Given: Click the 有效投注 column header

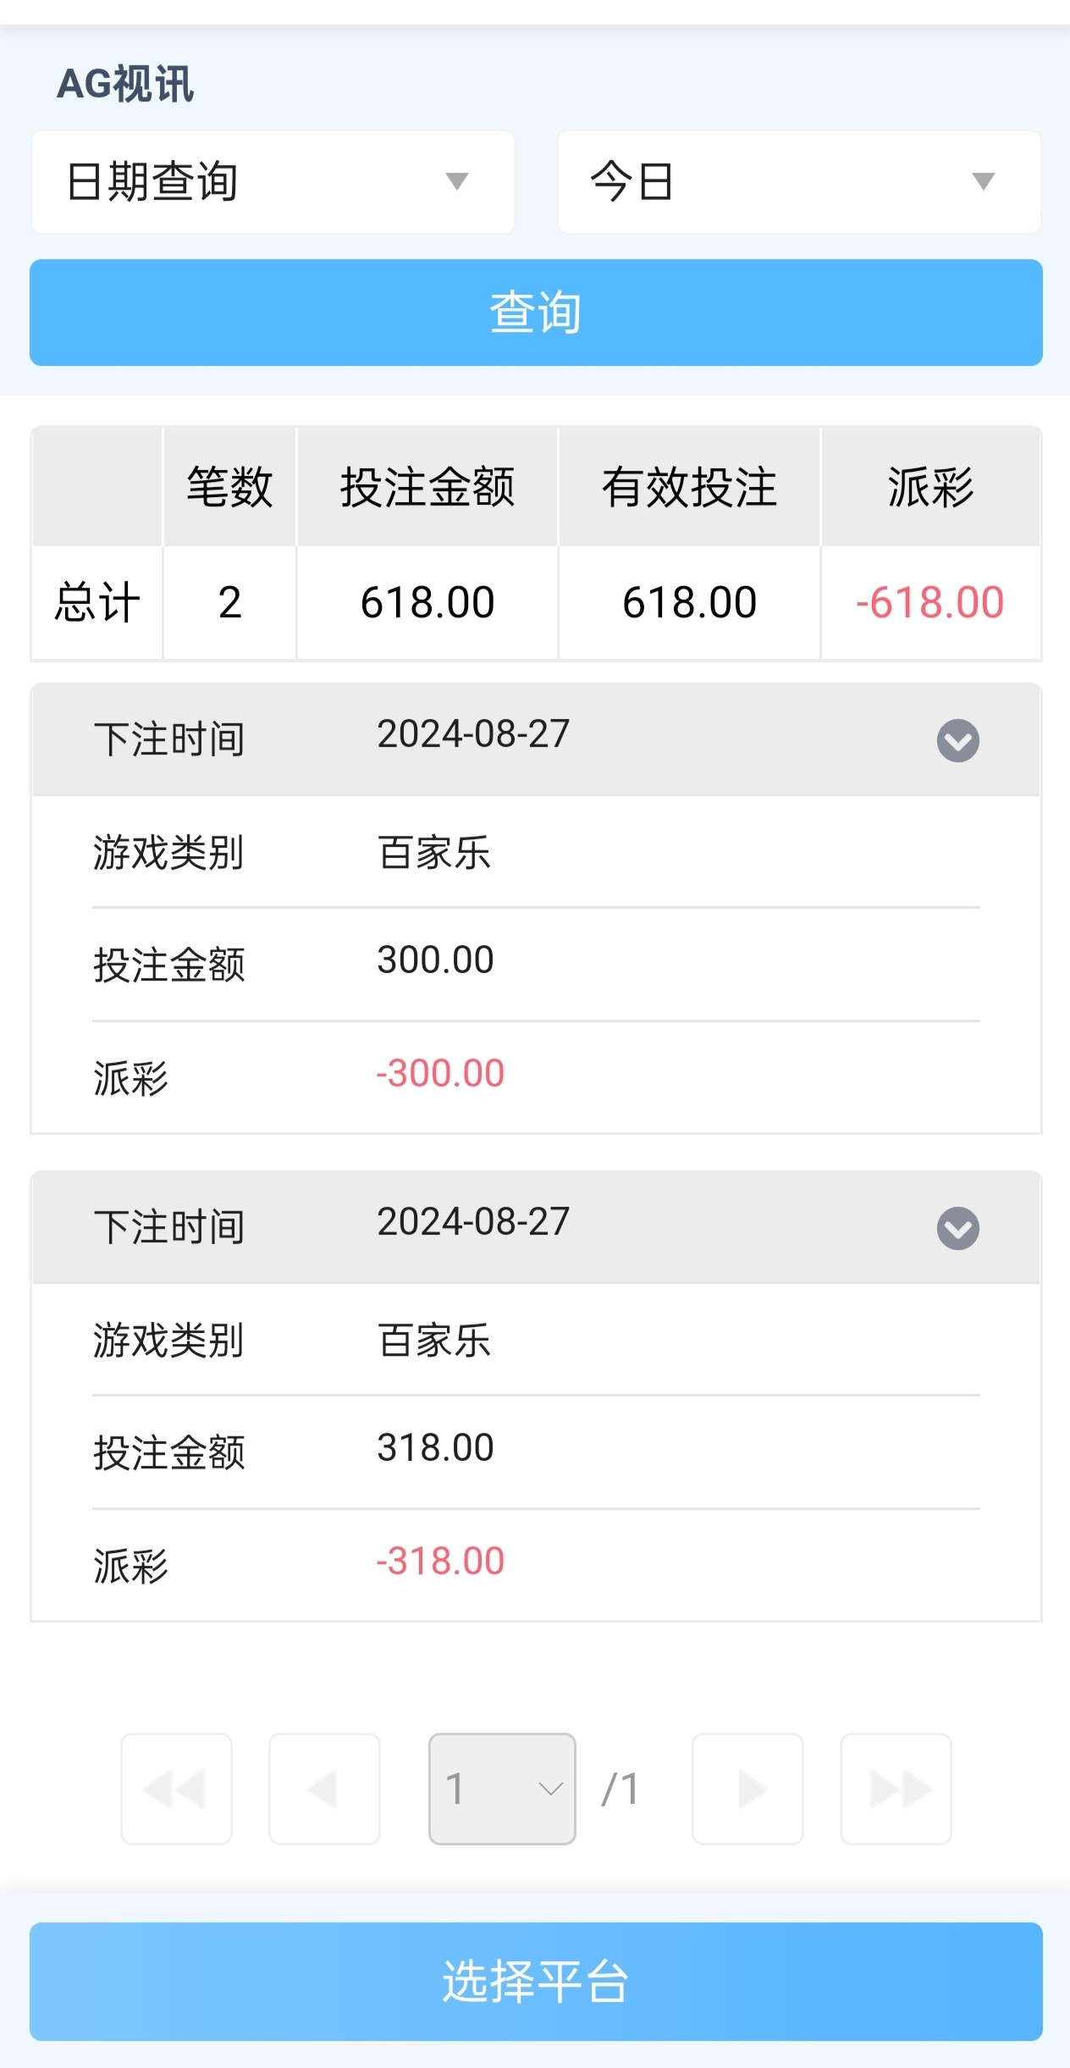Looking at the screenshot, I should coord(689,487).
